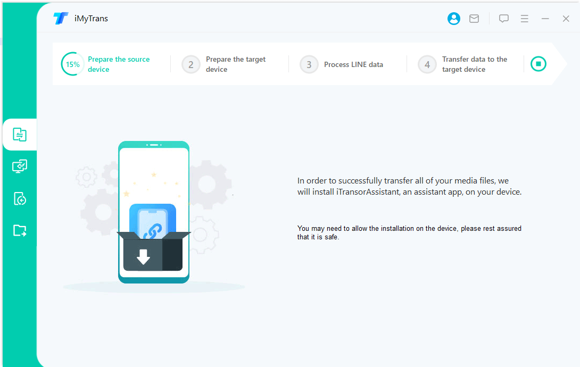Image resolution: width=580 pixels, height=367 pixels.
Task: Click the 'You may need to allow' note
Action: pyautogui.click(x=409, y=232)
